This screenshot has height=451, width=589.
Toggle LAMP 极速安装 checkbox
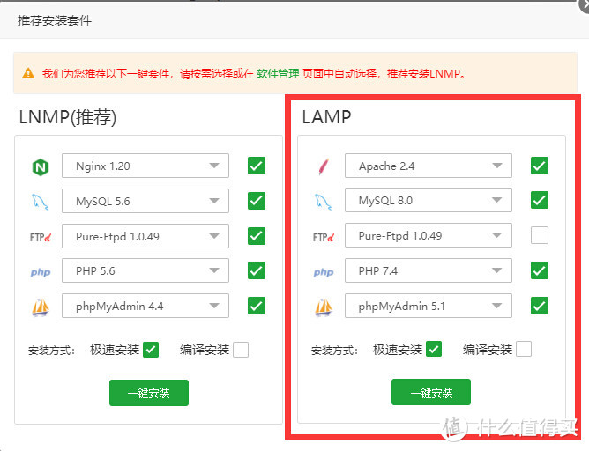(x=434, y=349)
